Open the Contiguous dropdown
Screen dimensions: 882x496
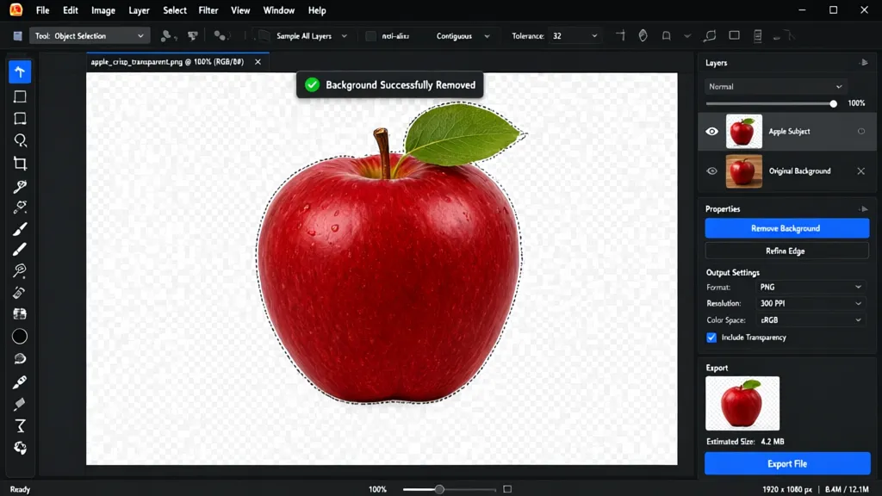pos(463,36)
